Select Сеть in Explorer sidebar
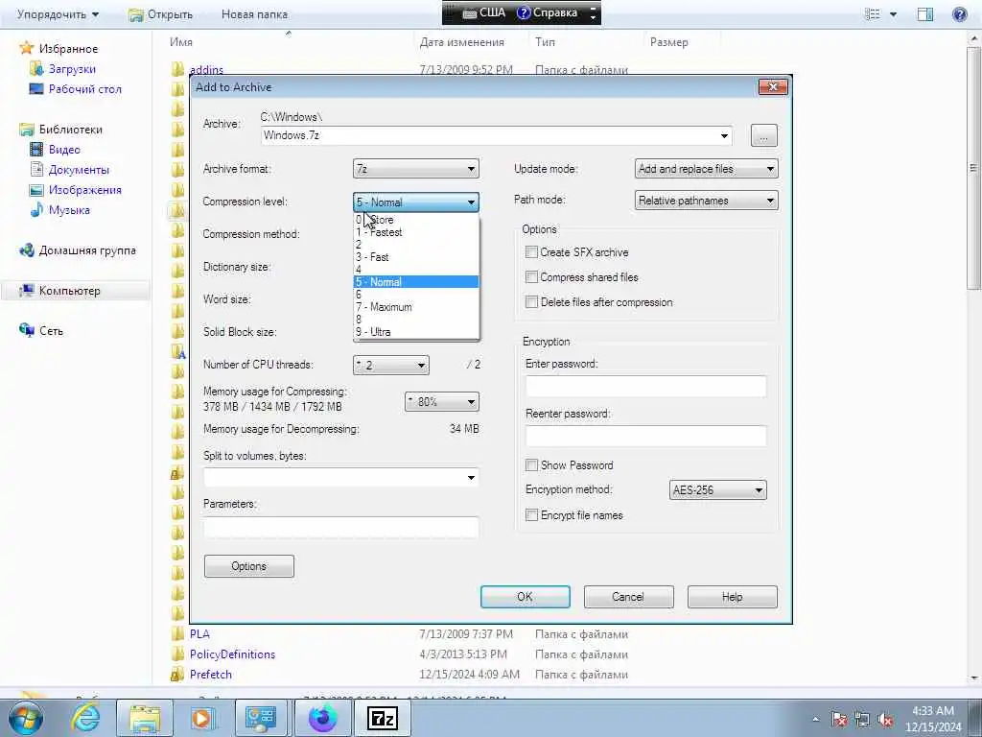 [51, 331]
